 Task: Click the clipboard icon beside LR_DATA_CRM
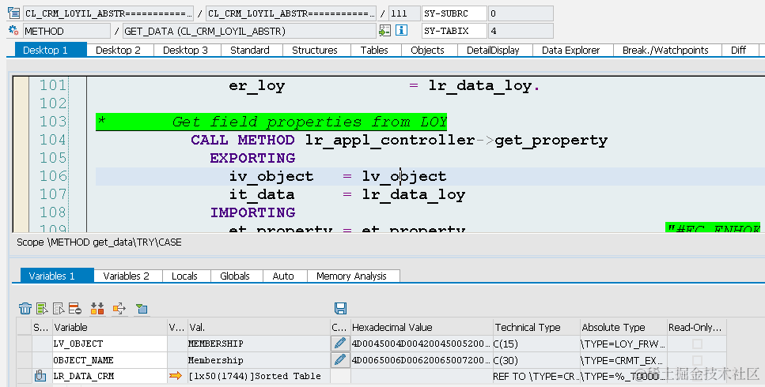[x=40, y=376]
